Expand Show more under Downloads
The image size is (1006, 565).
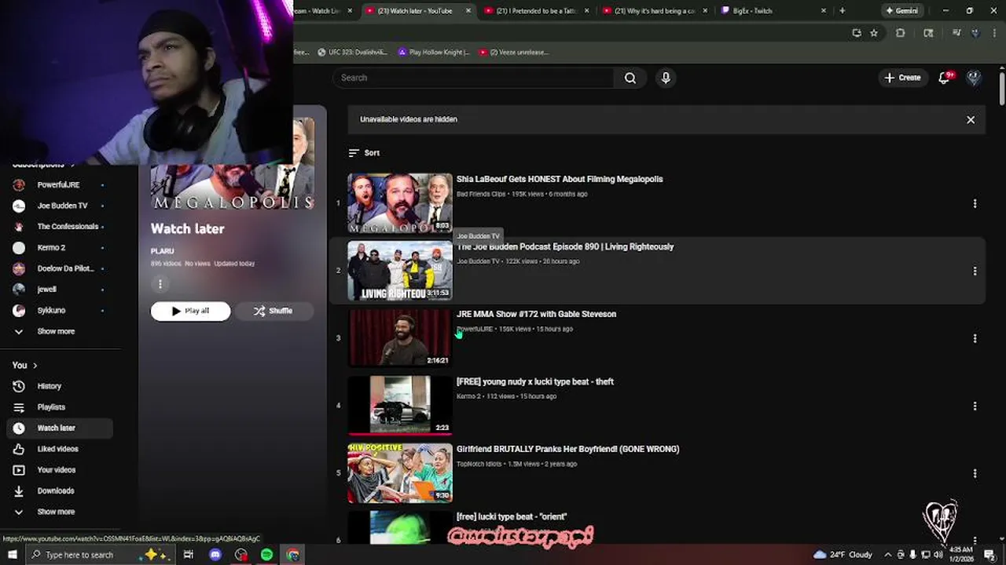(56, 512)
